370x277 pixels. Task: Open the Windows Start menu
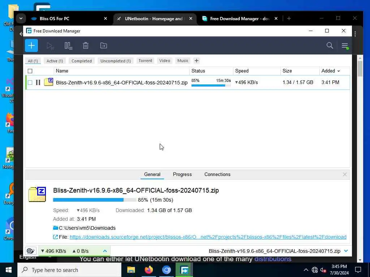tap(9, 270)
